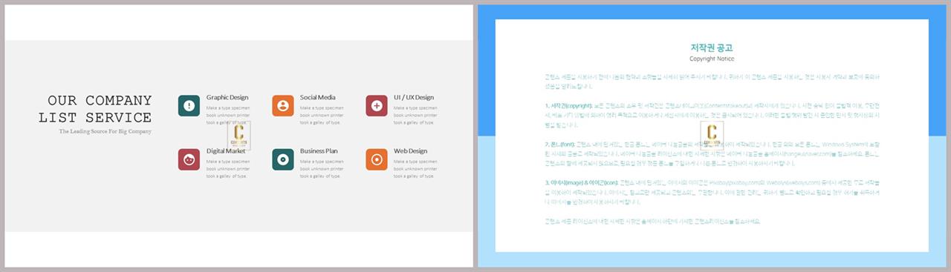Select the Digital Market heading
Screen dimensions: 951x272
tap(226, 151)
